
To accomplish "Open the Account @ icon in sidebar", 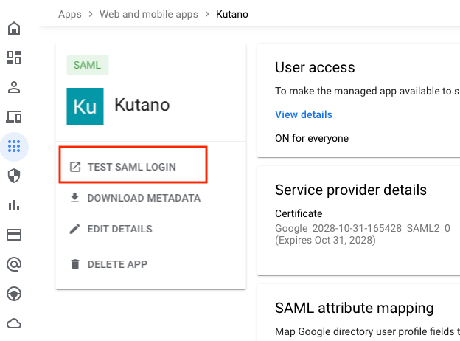I will click(x=14, y=264).
